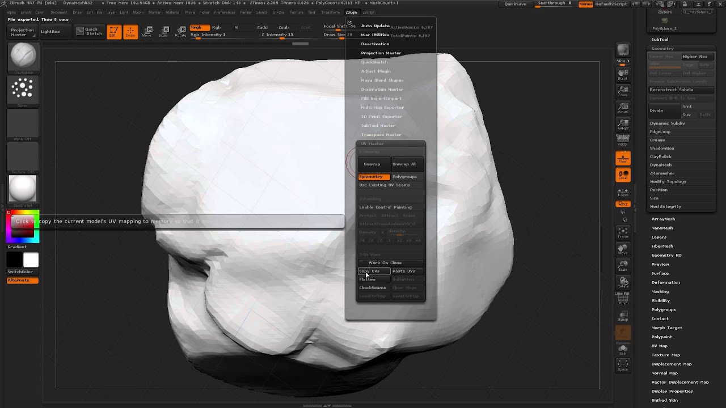Enable Control Painting in UV Master

point(390,207)
